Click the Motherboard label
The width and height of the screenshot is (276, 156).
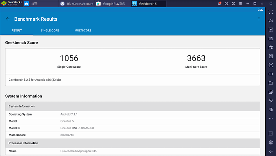click(x=17, y=135)
